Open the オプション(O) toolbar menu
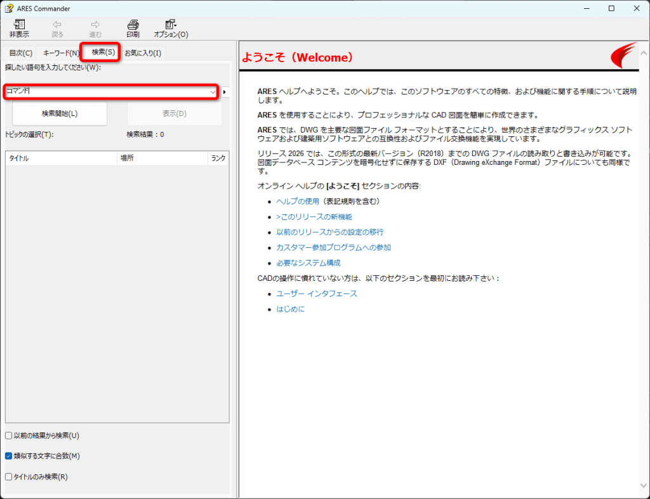The width and height of the screenshot is (650, 499). pyautogui.click(x=171, y=28)
